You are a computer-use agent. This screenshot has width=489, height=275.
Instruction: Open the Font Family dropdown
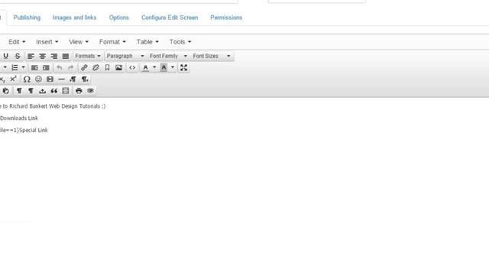(x=168, y=56)
